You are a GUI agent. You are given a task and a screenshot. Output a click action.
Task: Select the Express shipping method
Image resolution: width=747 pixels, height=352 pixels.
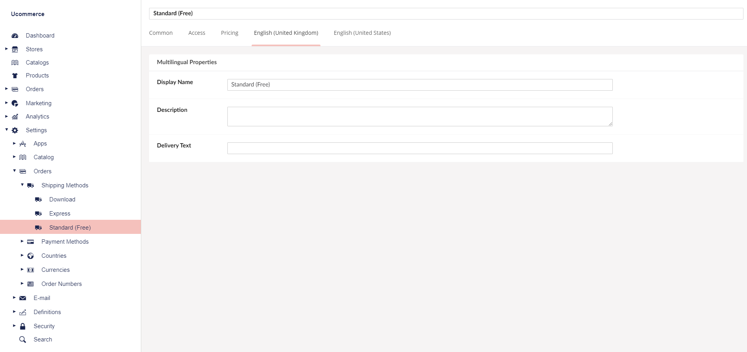pyautogui.click(x=60, y=214)
